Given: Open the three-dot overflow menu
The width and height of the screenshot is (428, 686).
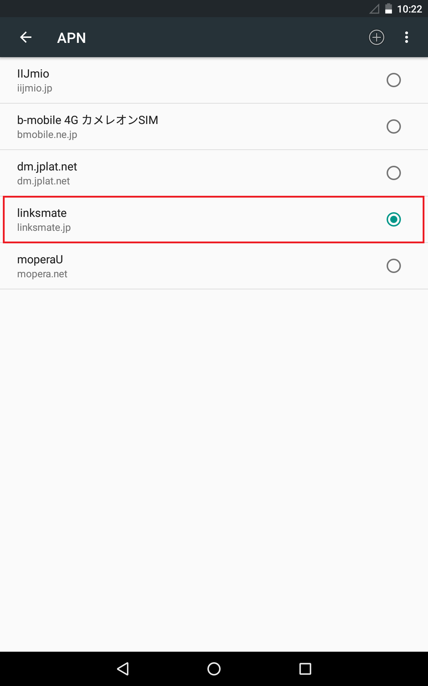Looking at the screenshot, I should pyautogui.click(x=406, y=37).
